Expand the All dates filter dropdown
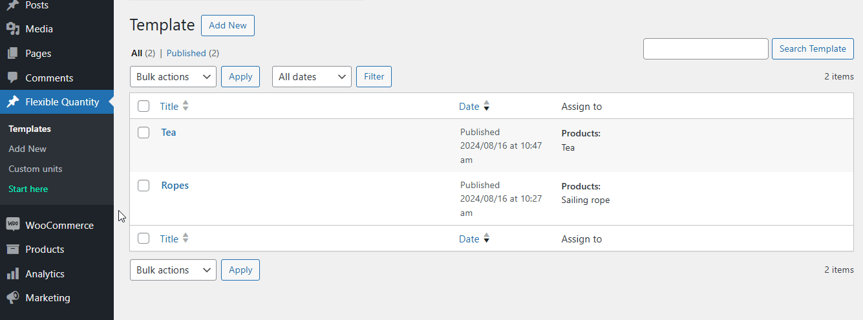 click(x=312, y=77)
